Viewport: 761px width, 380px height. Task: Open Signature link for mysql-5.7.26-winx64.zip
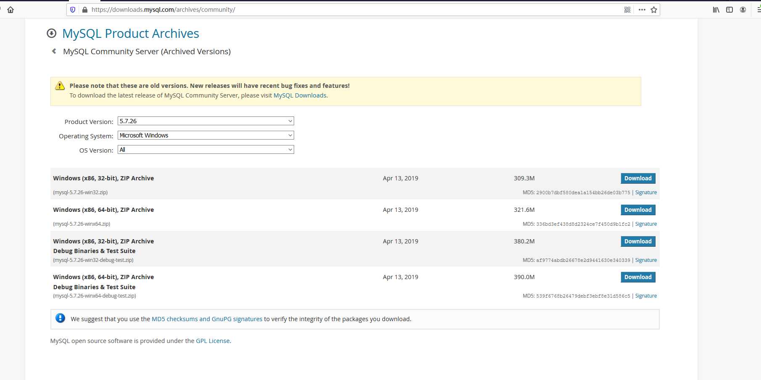(x=646, y=224)
